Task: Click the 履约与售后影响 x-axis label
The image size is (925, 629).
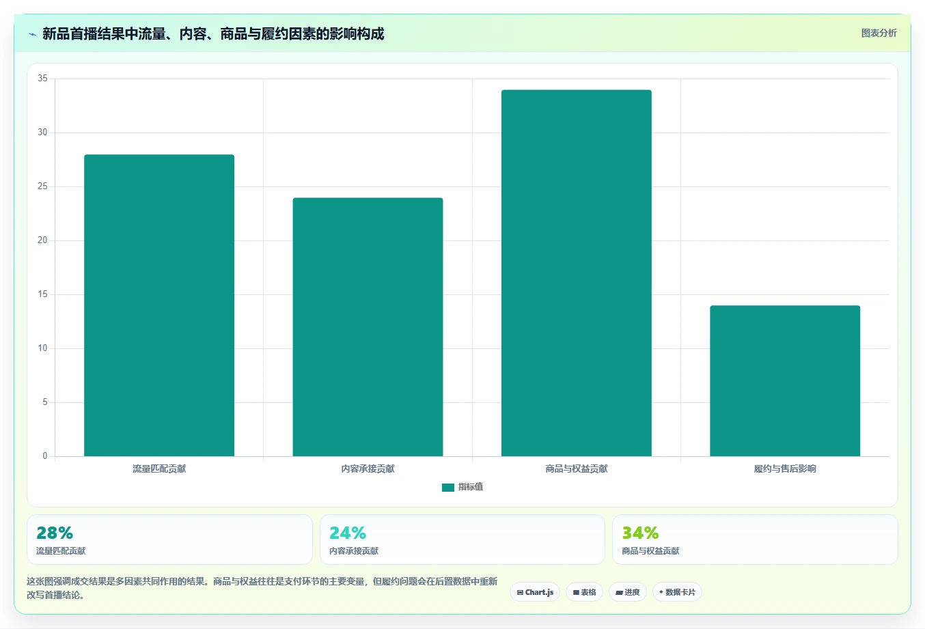Action: click(785, 469)
